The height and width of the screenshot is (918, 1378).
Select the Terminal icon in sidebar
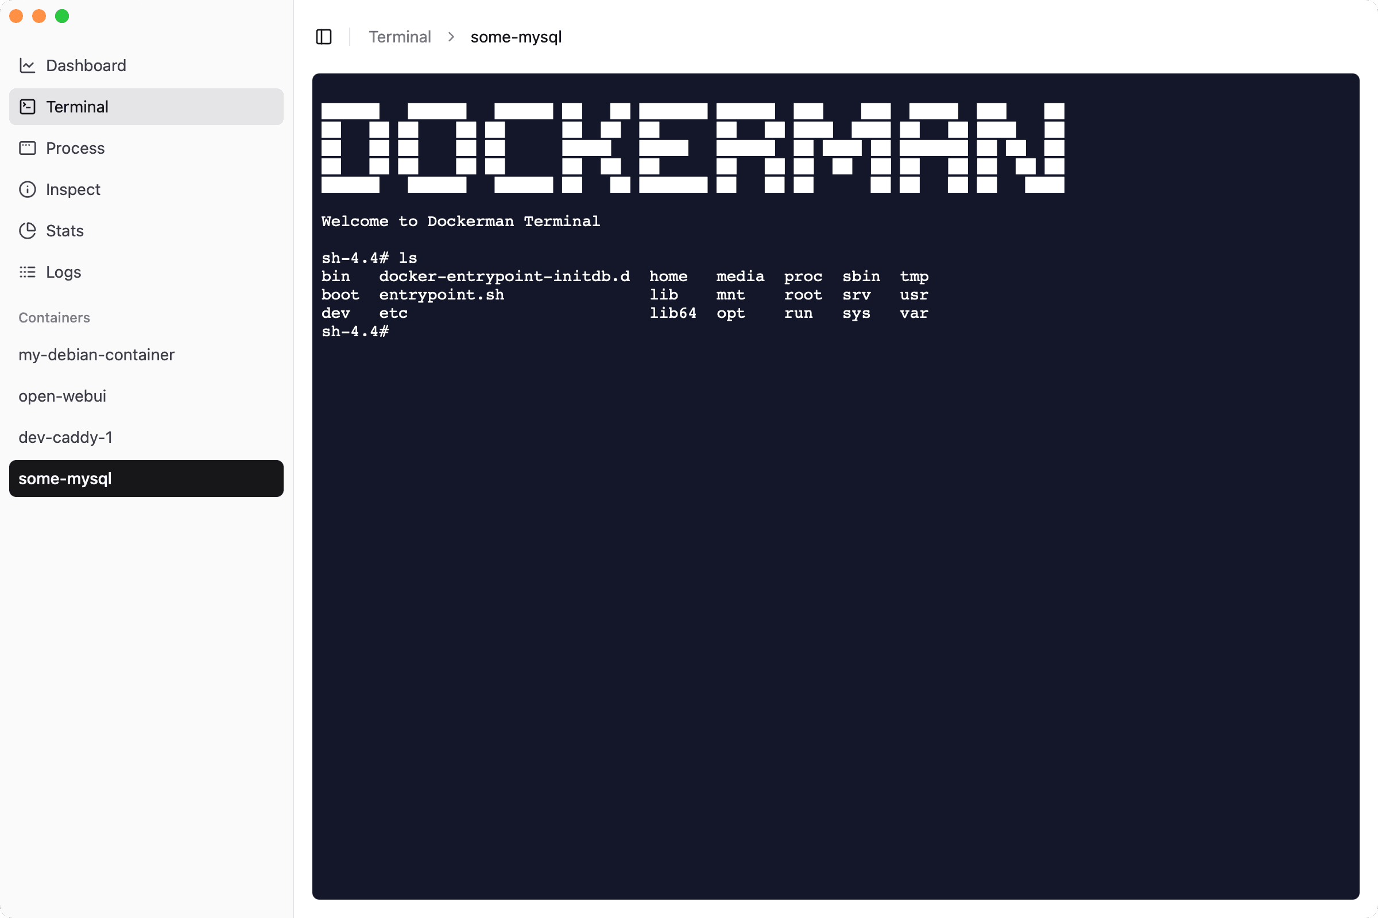pyautogui.click(x=28, y=107)
